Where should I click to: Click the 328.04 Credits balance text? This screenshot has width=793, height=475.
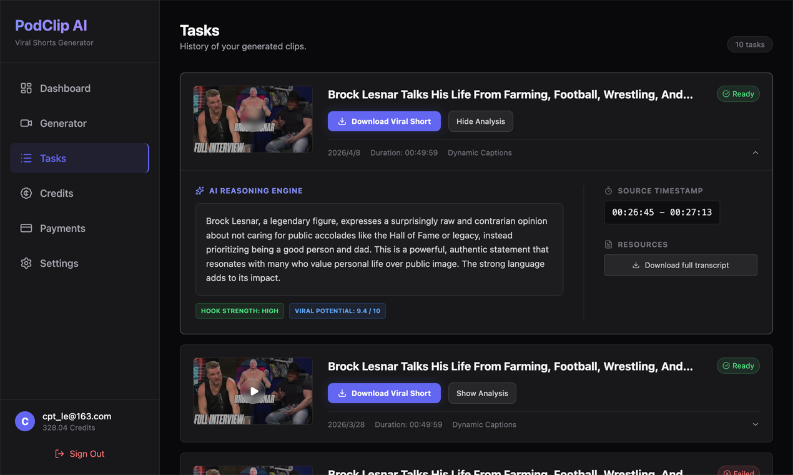pos(69,428)
